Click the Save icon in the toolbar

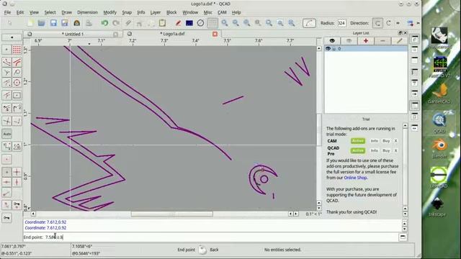click(x=53, y=23)
